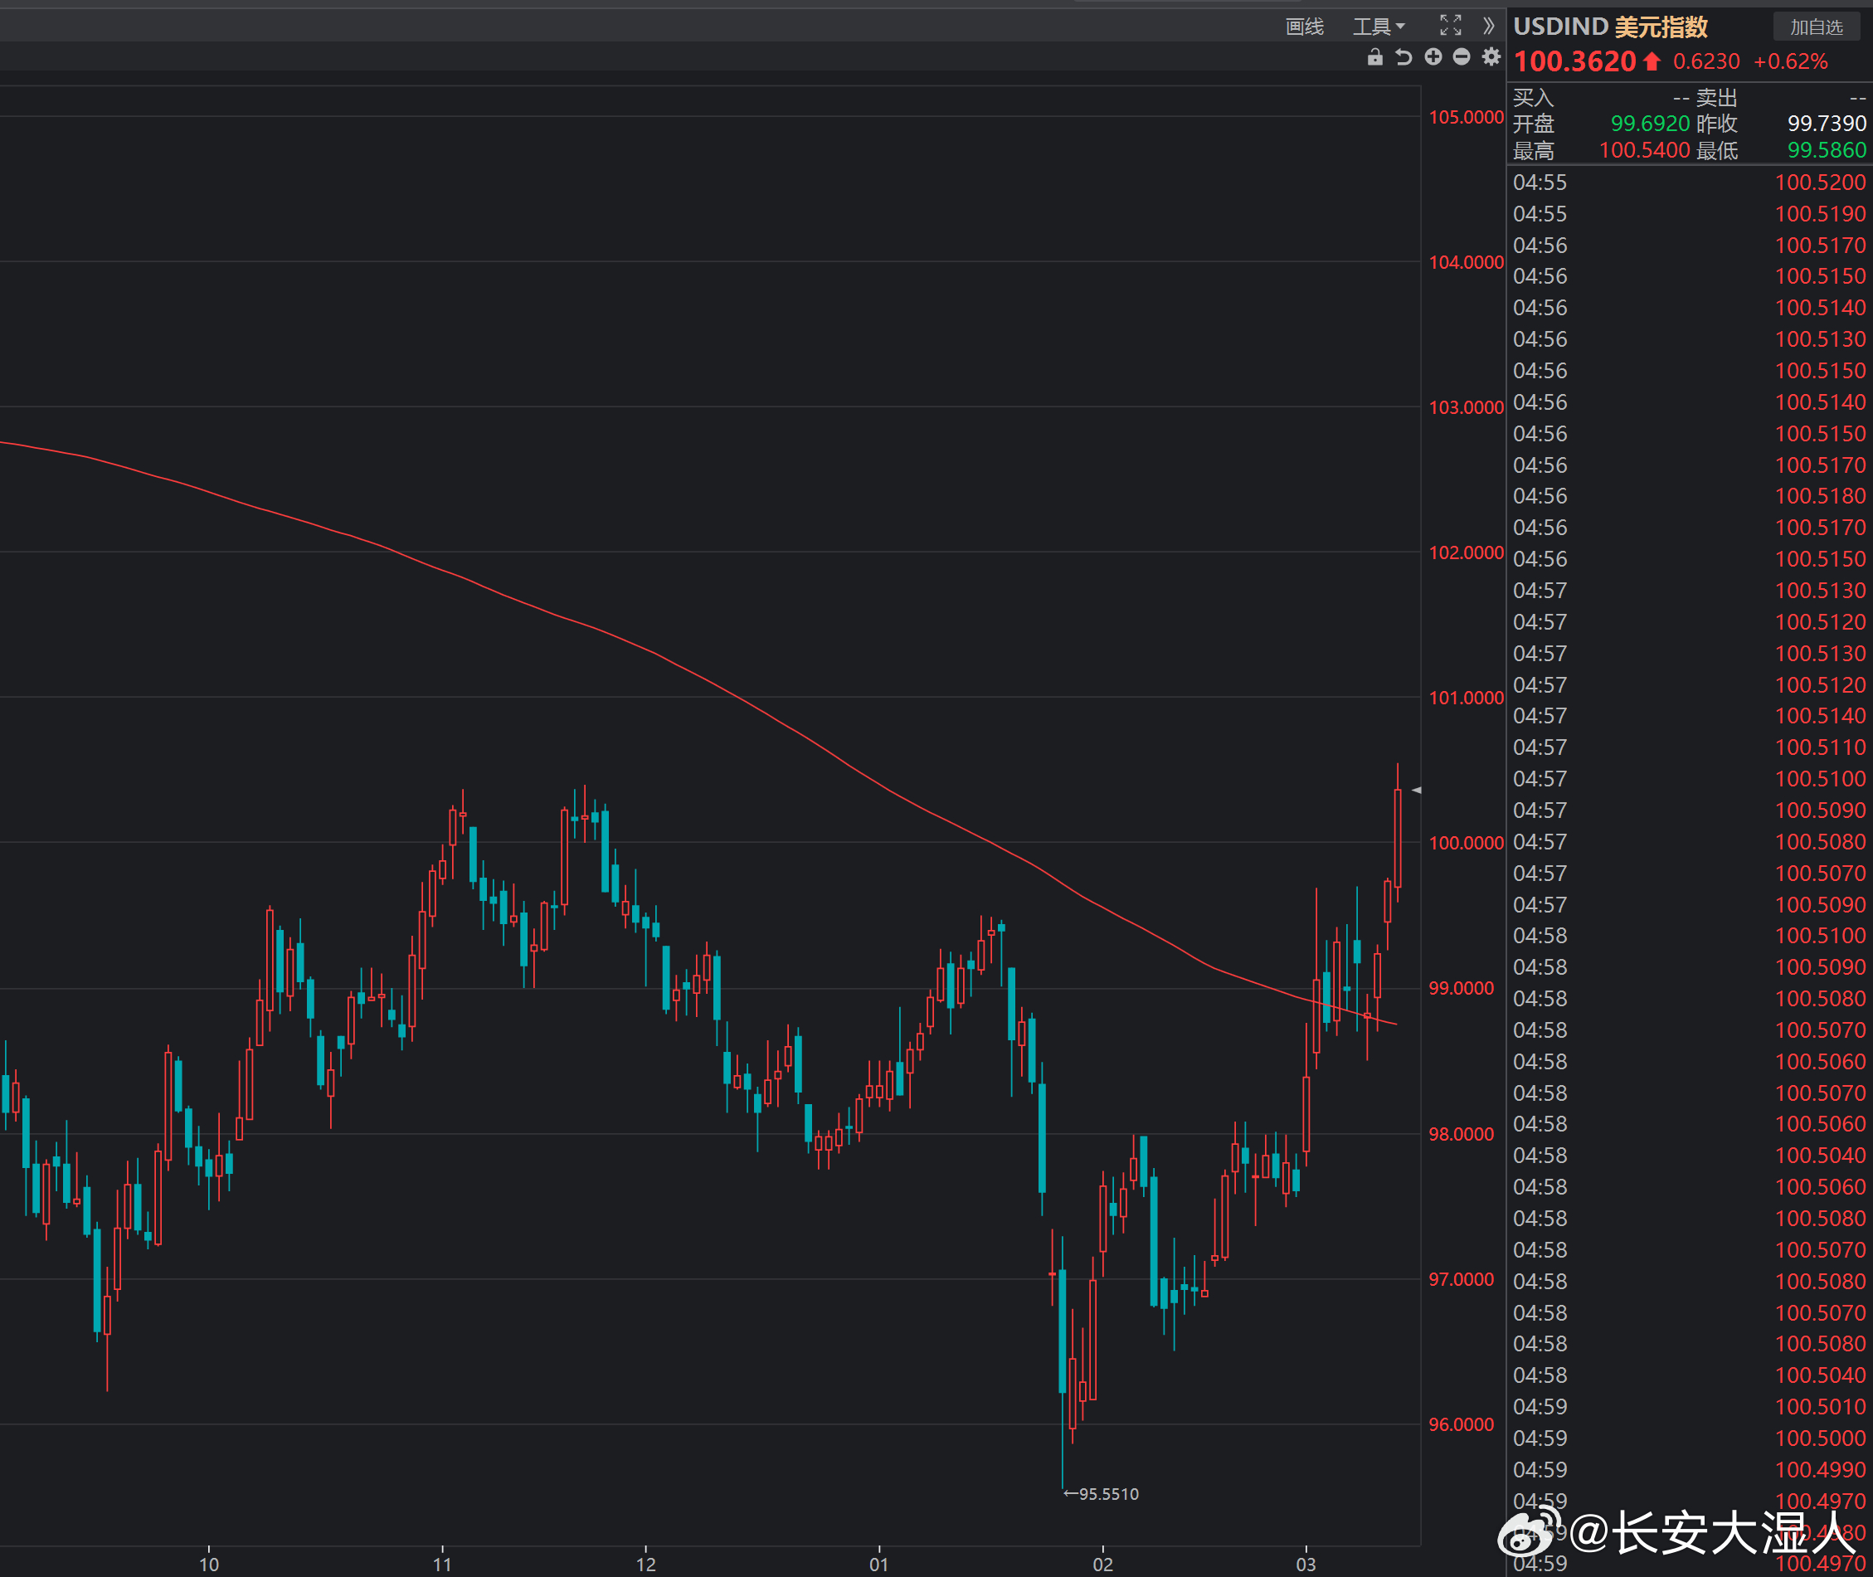This screenshot has height=1577, width=1873.
Task: Select the 画线 drawing menu
Action: (x=1305, y=27)
